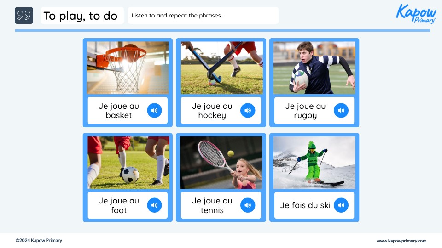Image resolution: width=442 pixels, height=248 pixels.
Task: Play audio for Je joue au tennis
Action: [x=248, y=205]
